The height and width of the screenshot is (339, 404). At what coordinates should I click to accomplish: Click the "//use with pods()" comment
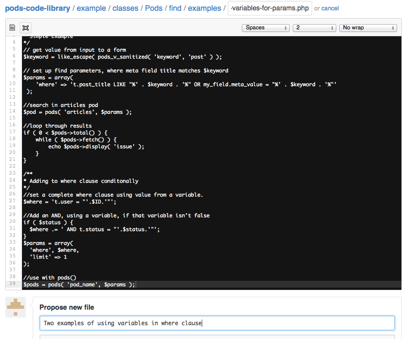coord(50,277)
